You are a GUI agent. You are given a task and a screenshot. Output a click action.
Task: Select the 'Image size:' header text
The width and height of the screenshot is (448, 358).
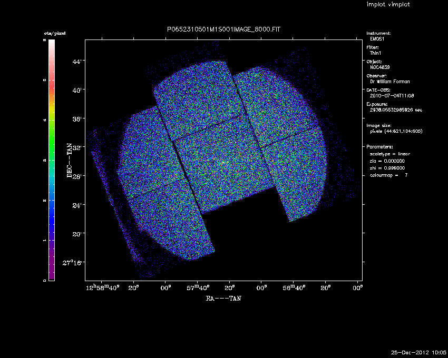(x=379, y=126)
